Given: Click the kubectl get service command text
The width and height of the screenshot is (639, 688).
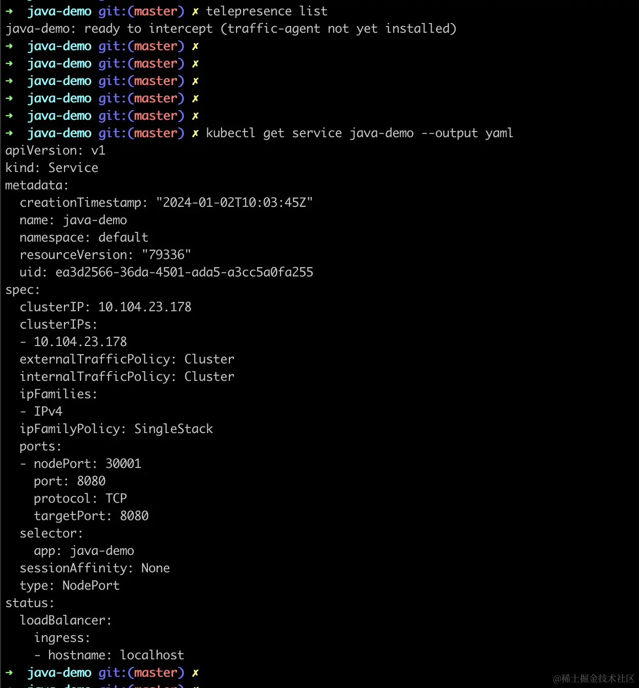Looking at the screenshot, I should point(359,133).
